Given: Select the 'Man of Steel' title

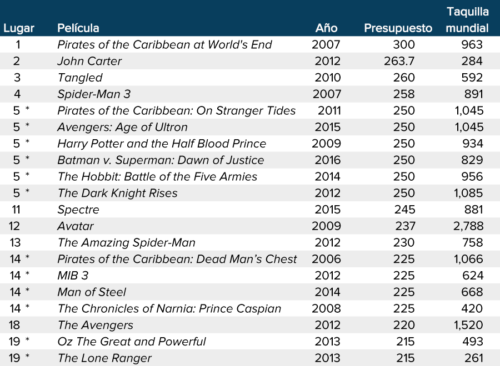Looking at the screenshot, I should point(92,292).
